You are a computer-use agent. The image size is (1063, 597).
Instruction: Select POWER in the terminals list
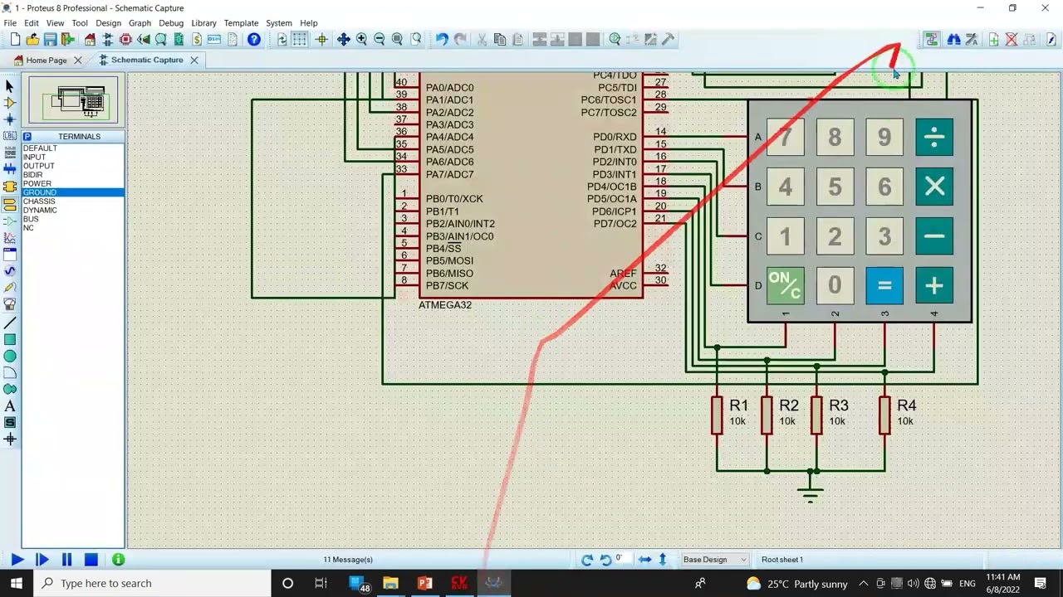coord(37,183)
